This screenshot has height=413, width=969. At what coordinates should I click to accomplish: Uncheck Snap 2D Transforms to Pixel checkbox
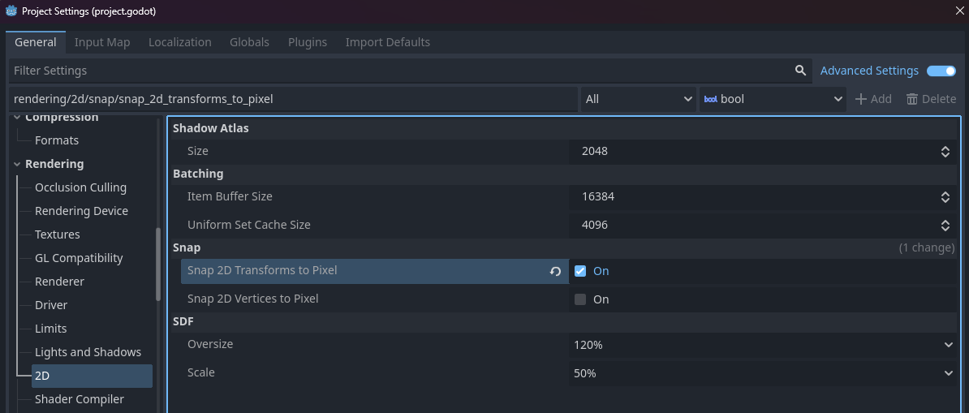click(580, 271)
